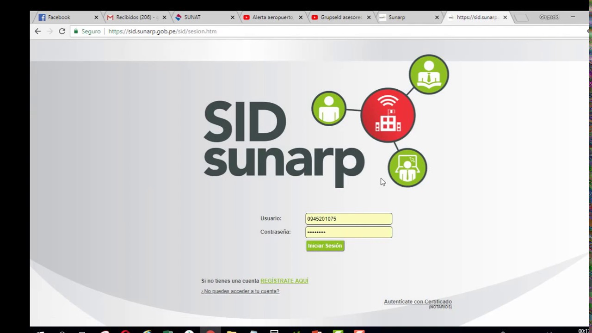Close the active sid.sunarp tab
The height and width of the screenshot is (333, 592).
pyautogui.click(x=505, y=18)
